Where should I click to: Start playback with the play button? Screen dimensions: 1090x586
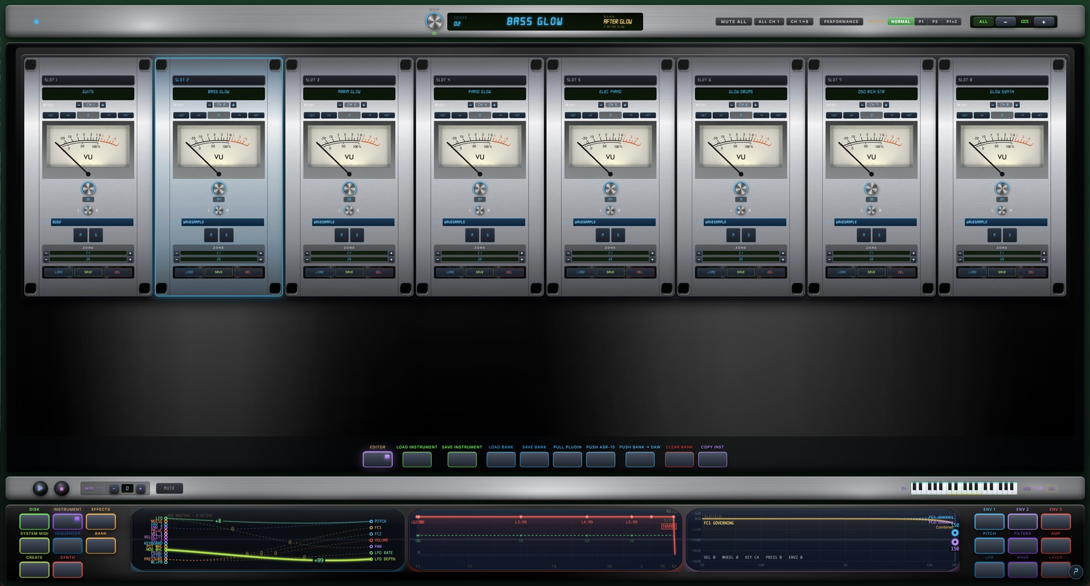tap(40, 489)
